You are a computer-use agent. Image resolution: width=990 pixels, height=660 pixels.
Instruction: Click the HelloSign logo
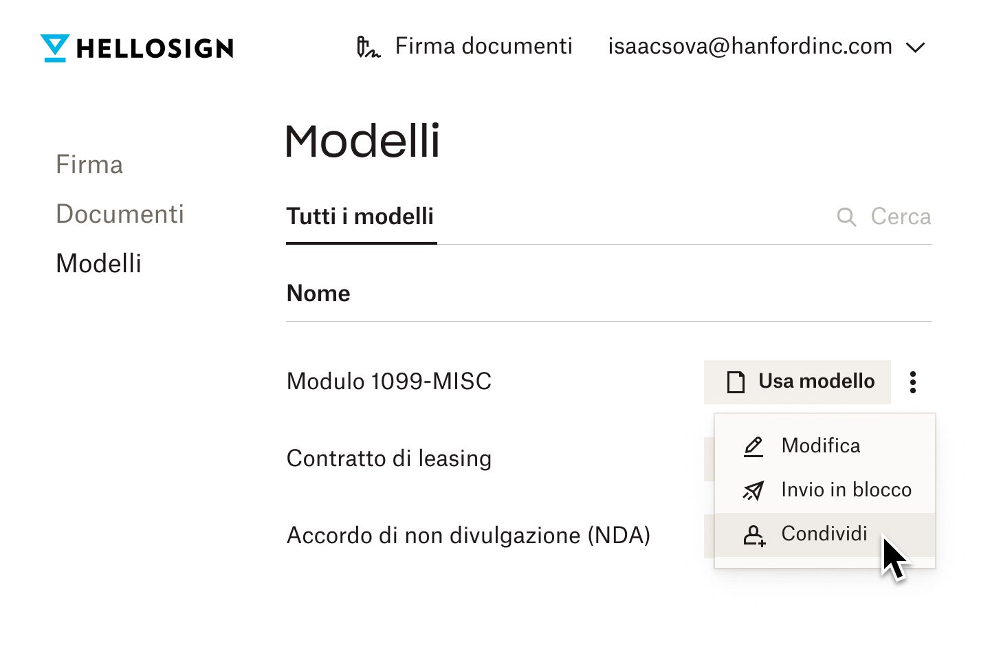click(137, 48)
